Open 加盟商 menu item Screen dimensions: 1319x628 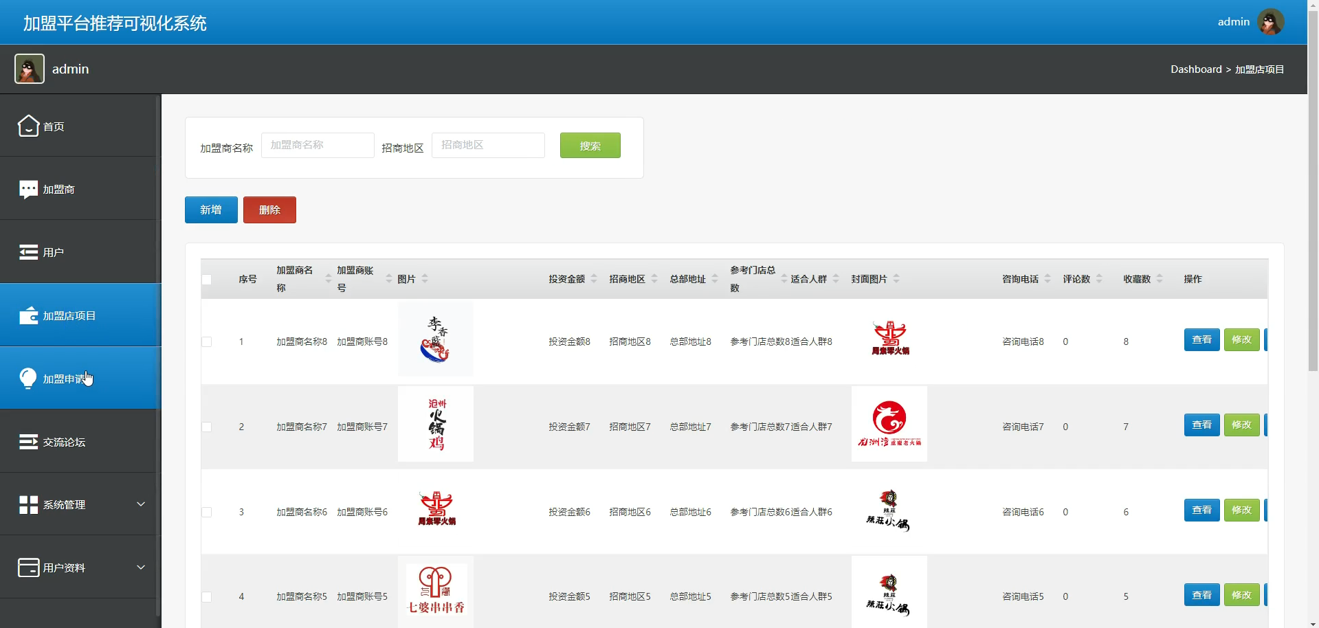(x=80, y=189)
